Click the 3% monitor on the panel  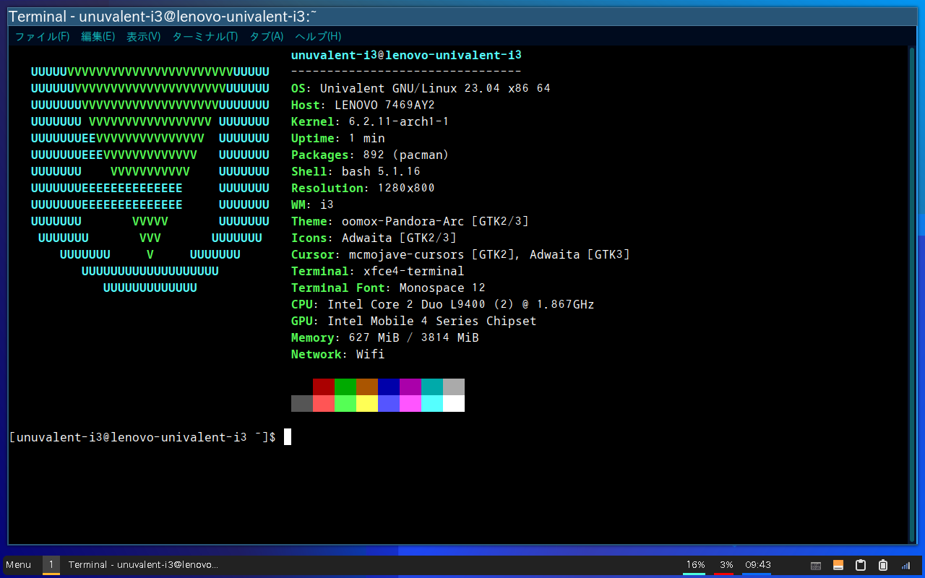pos(726,565)
